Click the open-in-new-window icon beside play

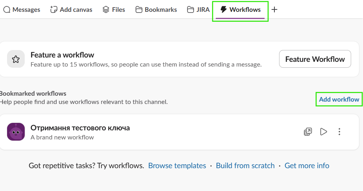308,132
